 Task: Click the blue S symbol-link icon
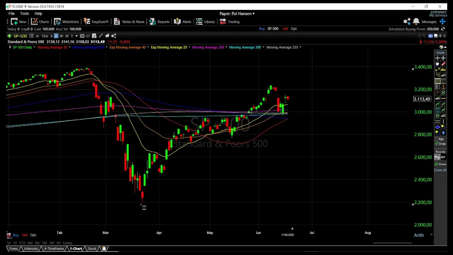pyautogui.click(x=430, y=36)
